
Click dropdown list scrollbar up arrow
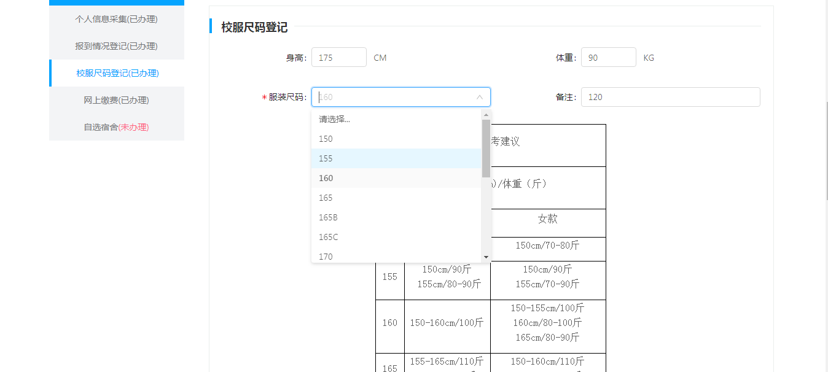(486, 115)
